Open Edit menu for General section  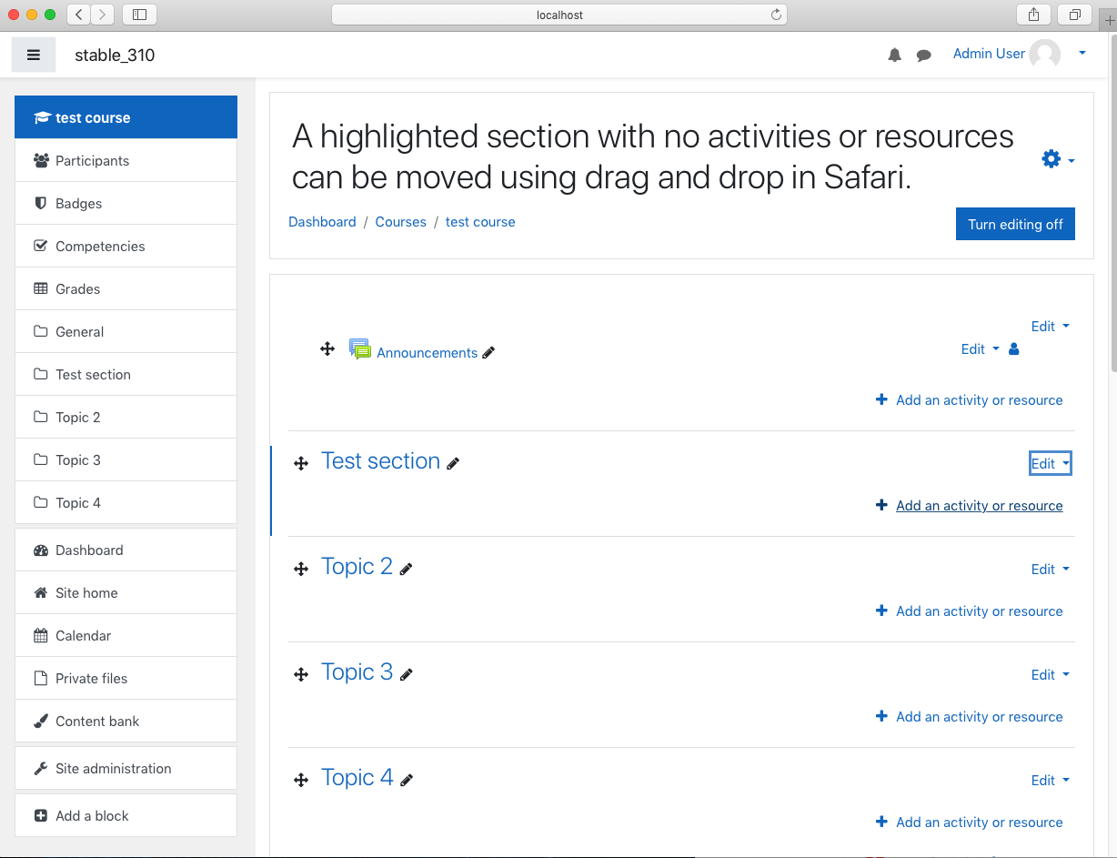point(1050,326)
